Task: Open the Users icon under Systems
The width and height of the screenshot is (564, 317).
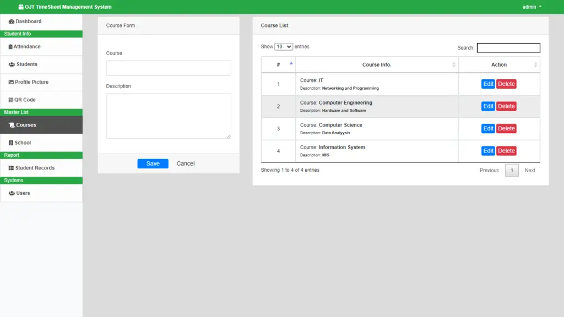Action: (x=11, y=193)
